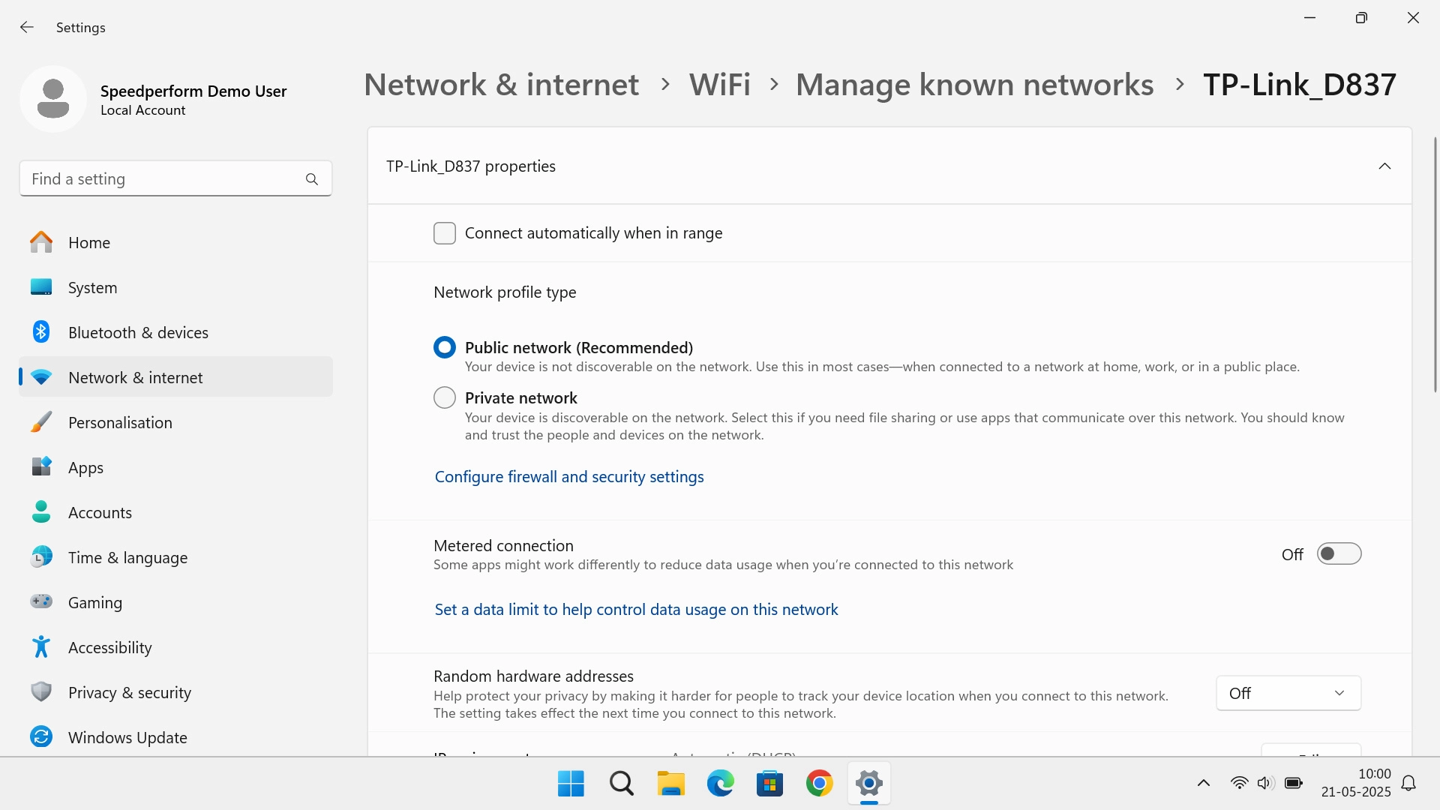
Task: Open Privacy & security section
Action: click(129, 692)
